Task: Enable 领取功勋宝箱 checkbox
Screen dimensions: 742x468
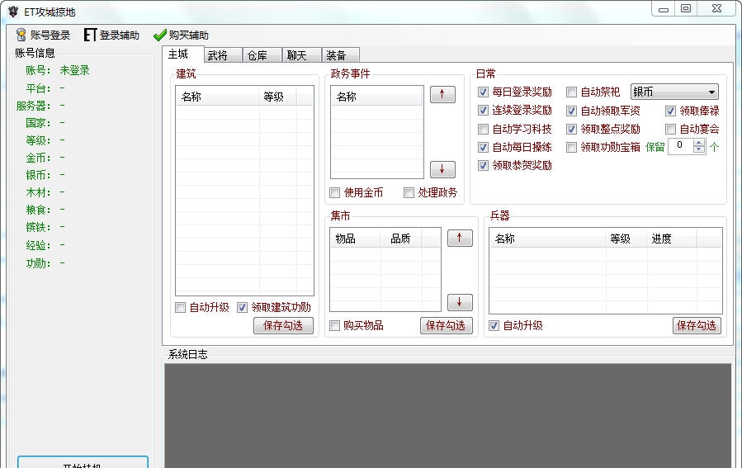Action: 572,147
